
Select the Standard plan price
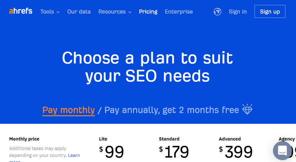[174, 152]
